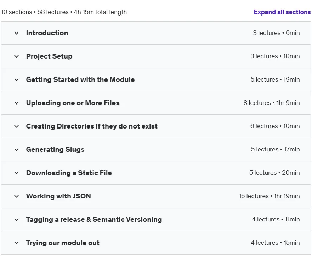Open the Generating Slugs section title
This screenshot has width=312, height=256.
[x=55, y=150]
